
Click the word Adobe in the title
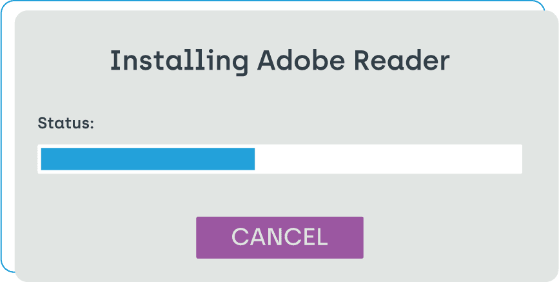pyautogui.click(x=301, y=59)
